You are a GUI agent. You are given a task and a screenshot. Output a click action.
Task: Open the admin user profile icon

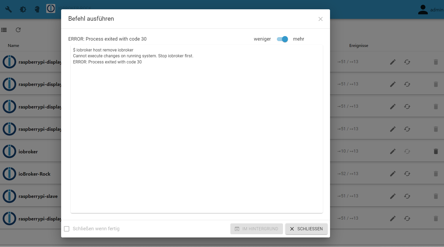point(423,10)
